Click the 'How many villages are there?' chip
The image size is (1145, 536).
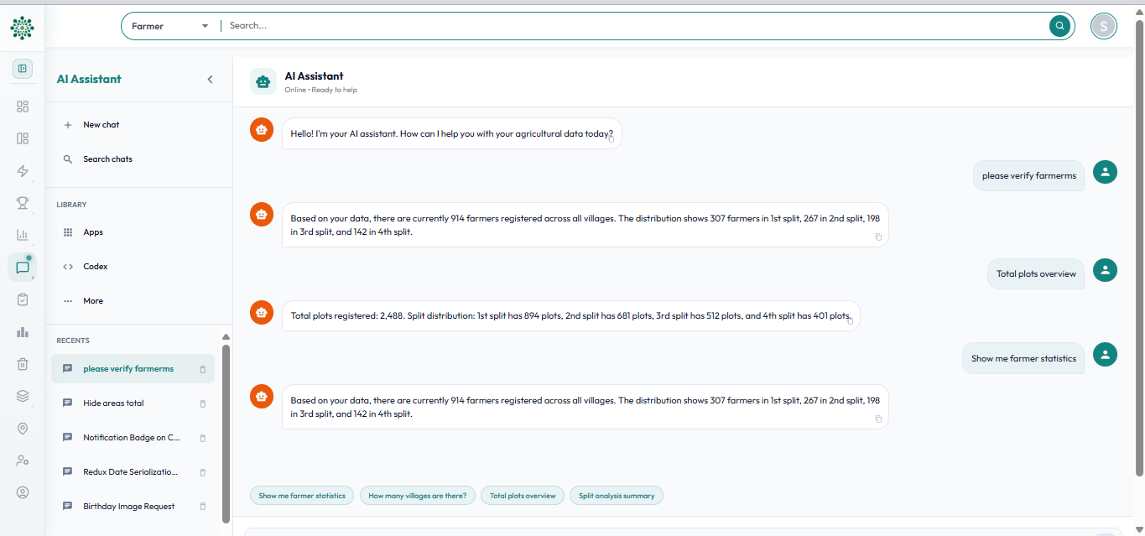pos(418,496)
